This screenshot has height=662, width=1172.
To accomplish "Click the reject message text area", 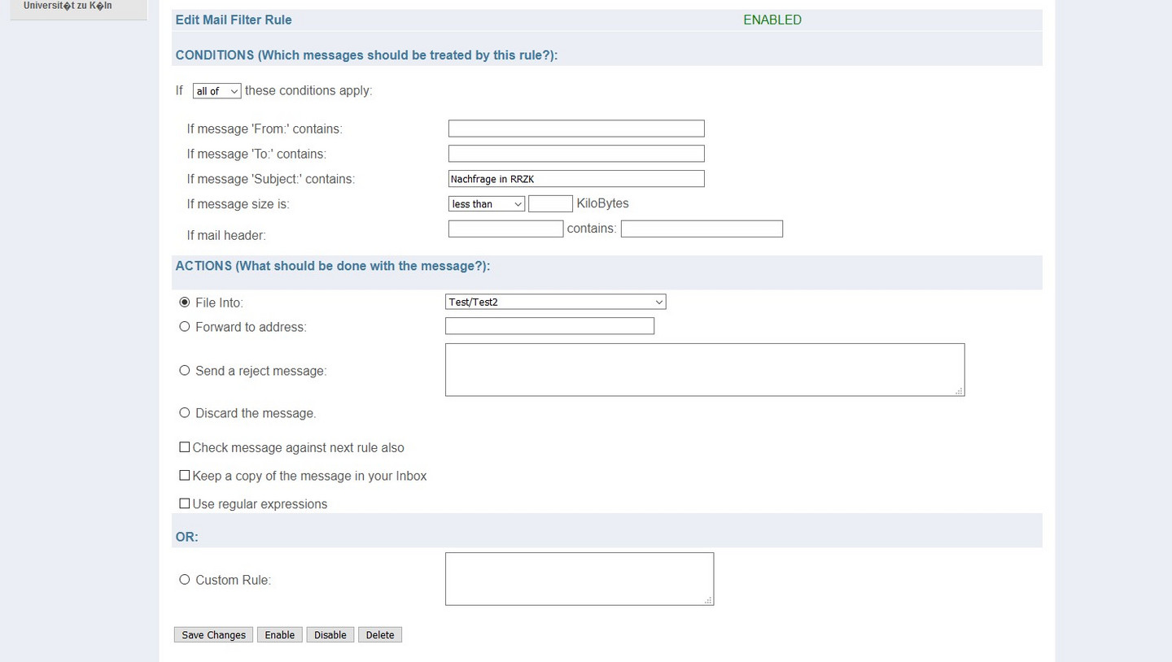I will (705, 370).
